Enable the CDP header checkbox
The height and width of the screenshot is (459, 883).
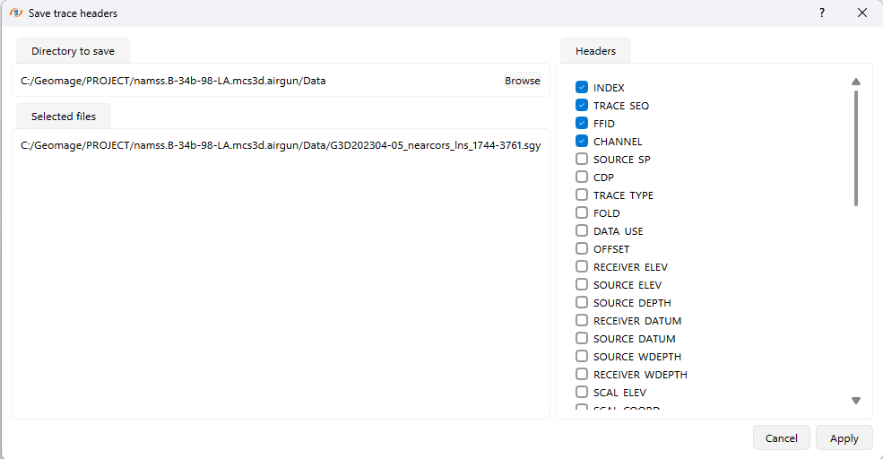click(582, 177)
